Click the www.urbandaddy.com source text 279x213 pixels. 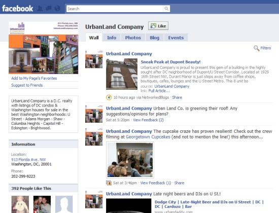[x=173, y=211]
